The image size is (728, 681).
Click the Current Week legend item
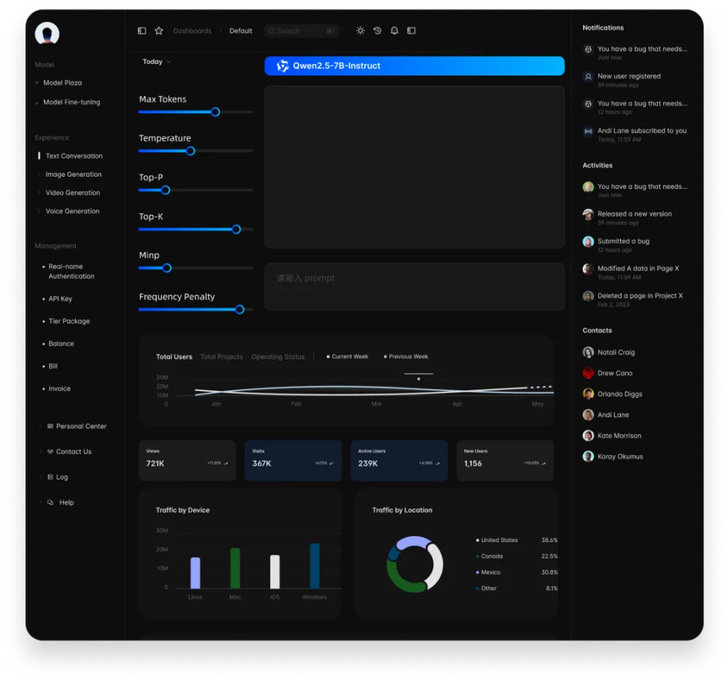click(347, 357)
